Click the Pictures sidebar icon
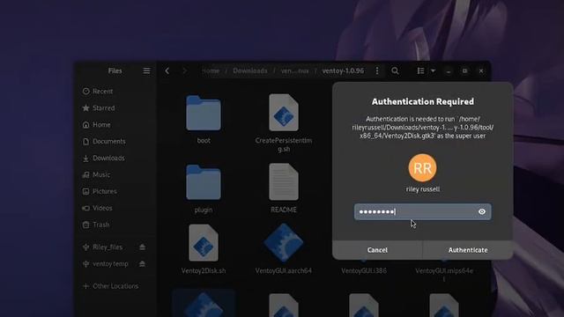The height and width of the screenshot is (317, 564). tap(86, 191)
